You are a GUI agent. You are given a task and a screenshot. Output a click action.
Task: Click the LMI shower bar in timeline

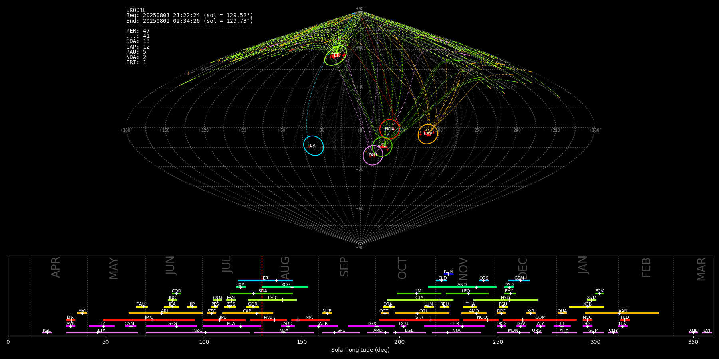pos(419,294)
